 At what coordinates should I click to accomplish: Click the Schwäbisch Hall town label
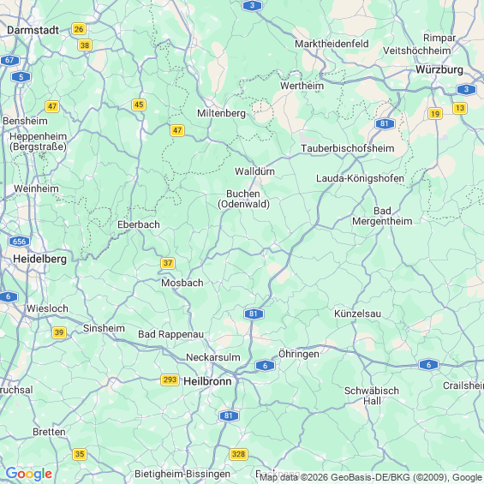tap(372, 396)
